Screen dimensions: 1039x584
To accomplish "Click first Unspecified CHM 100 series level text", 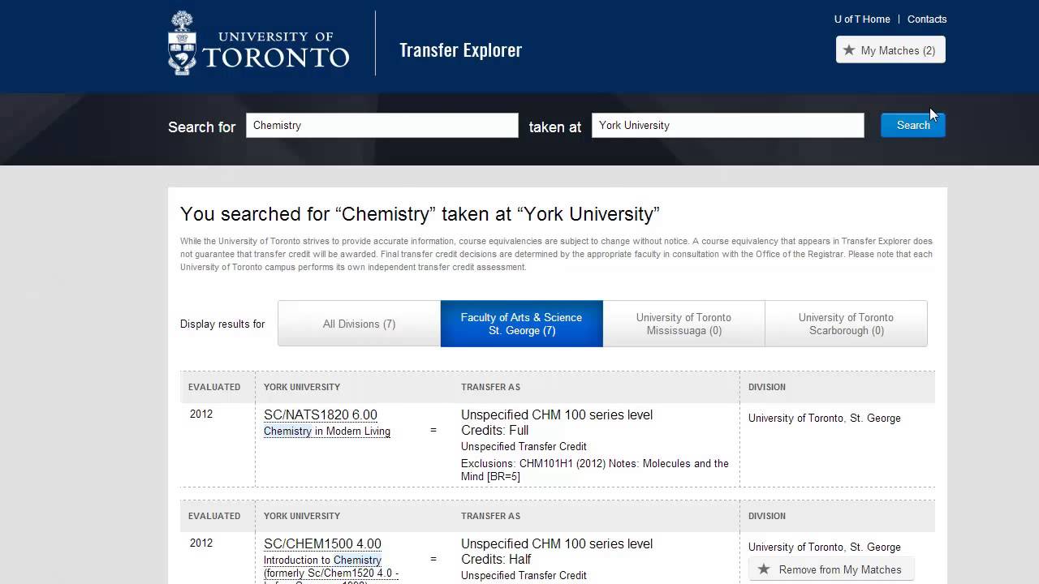I will tap(557, 415).
